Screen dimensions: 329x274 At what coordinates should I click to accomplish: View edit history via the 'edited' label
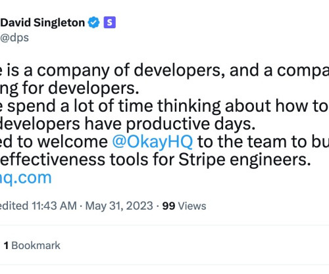coord(14,206)
